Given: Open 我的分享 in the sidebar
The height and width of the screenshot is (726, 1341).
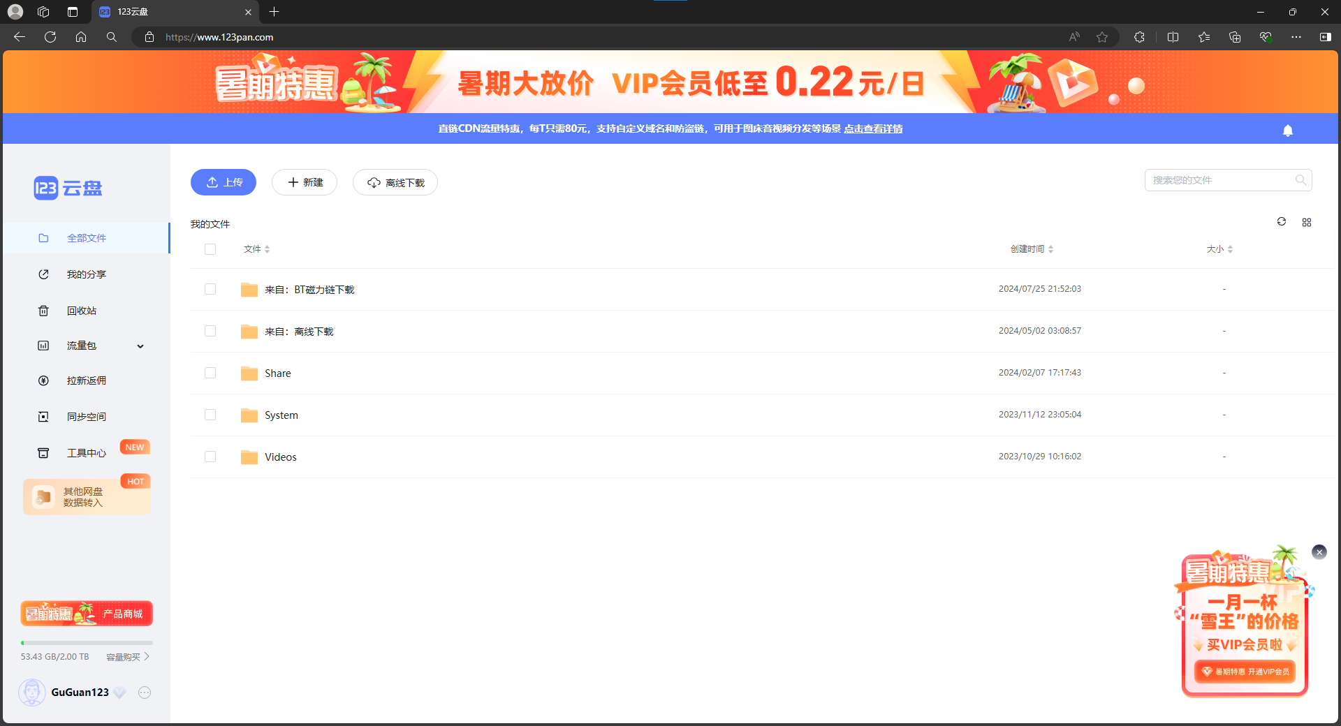Looking at the screenshot, I should pos(86,274).
